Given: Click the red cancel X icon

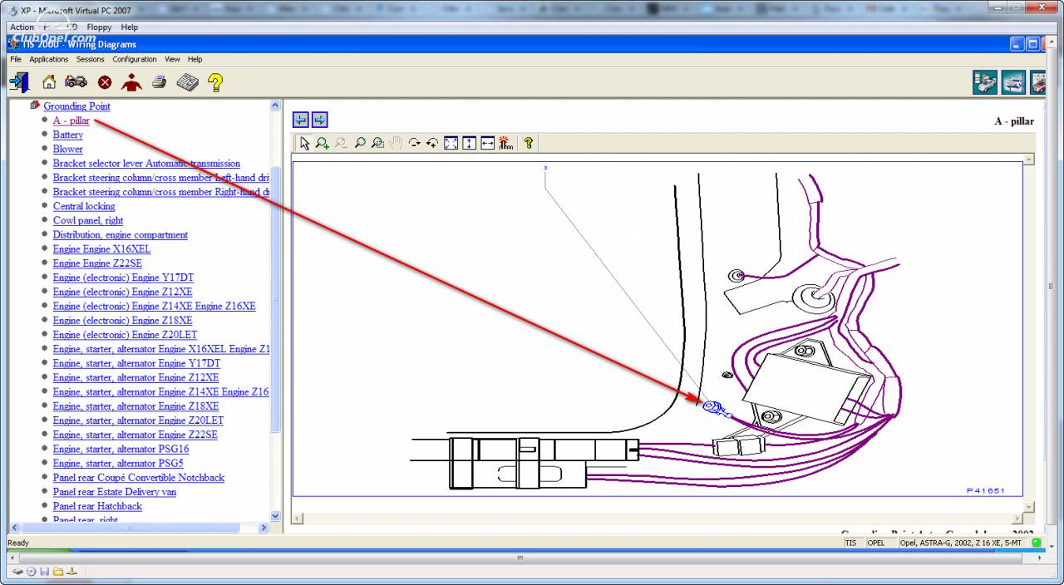Looking at the screenshot, I should tap(105, 82).
